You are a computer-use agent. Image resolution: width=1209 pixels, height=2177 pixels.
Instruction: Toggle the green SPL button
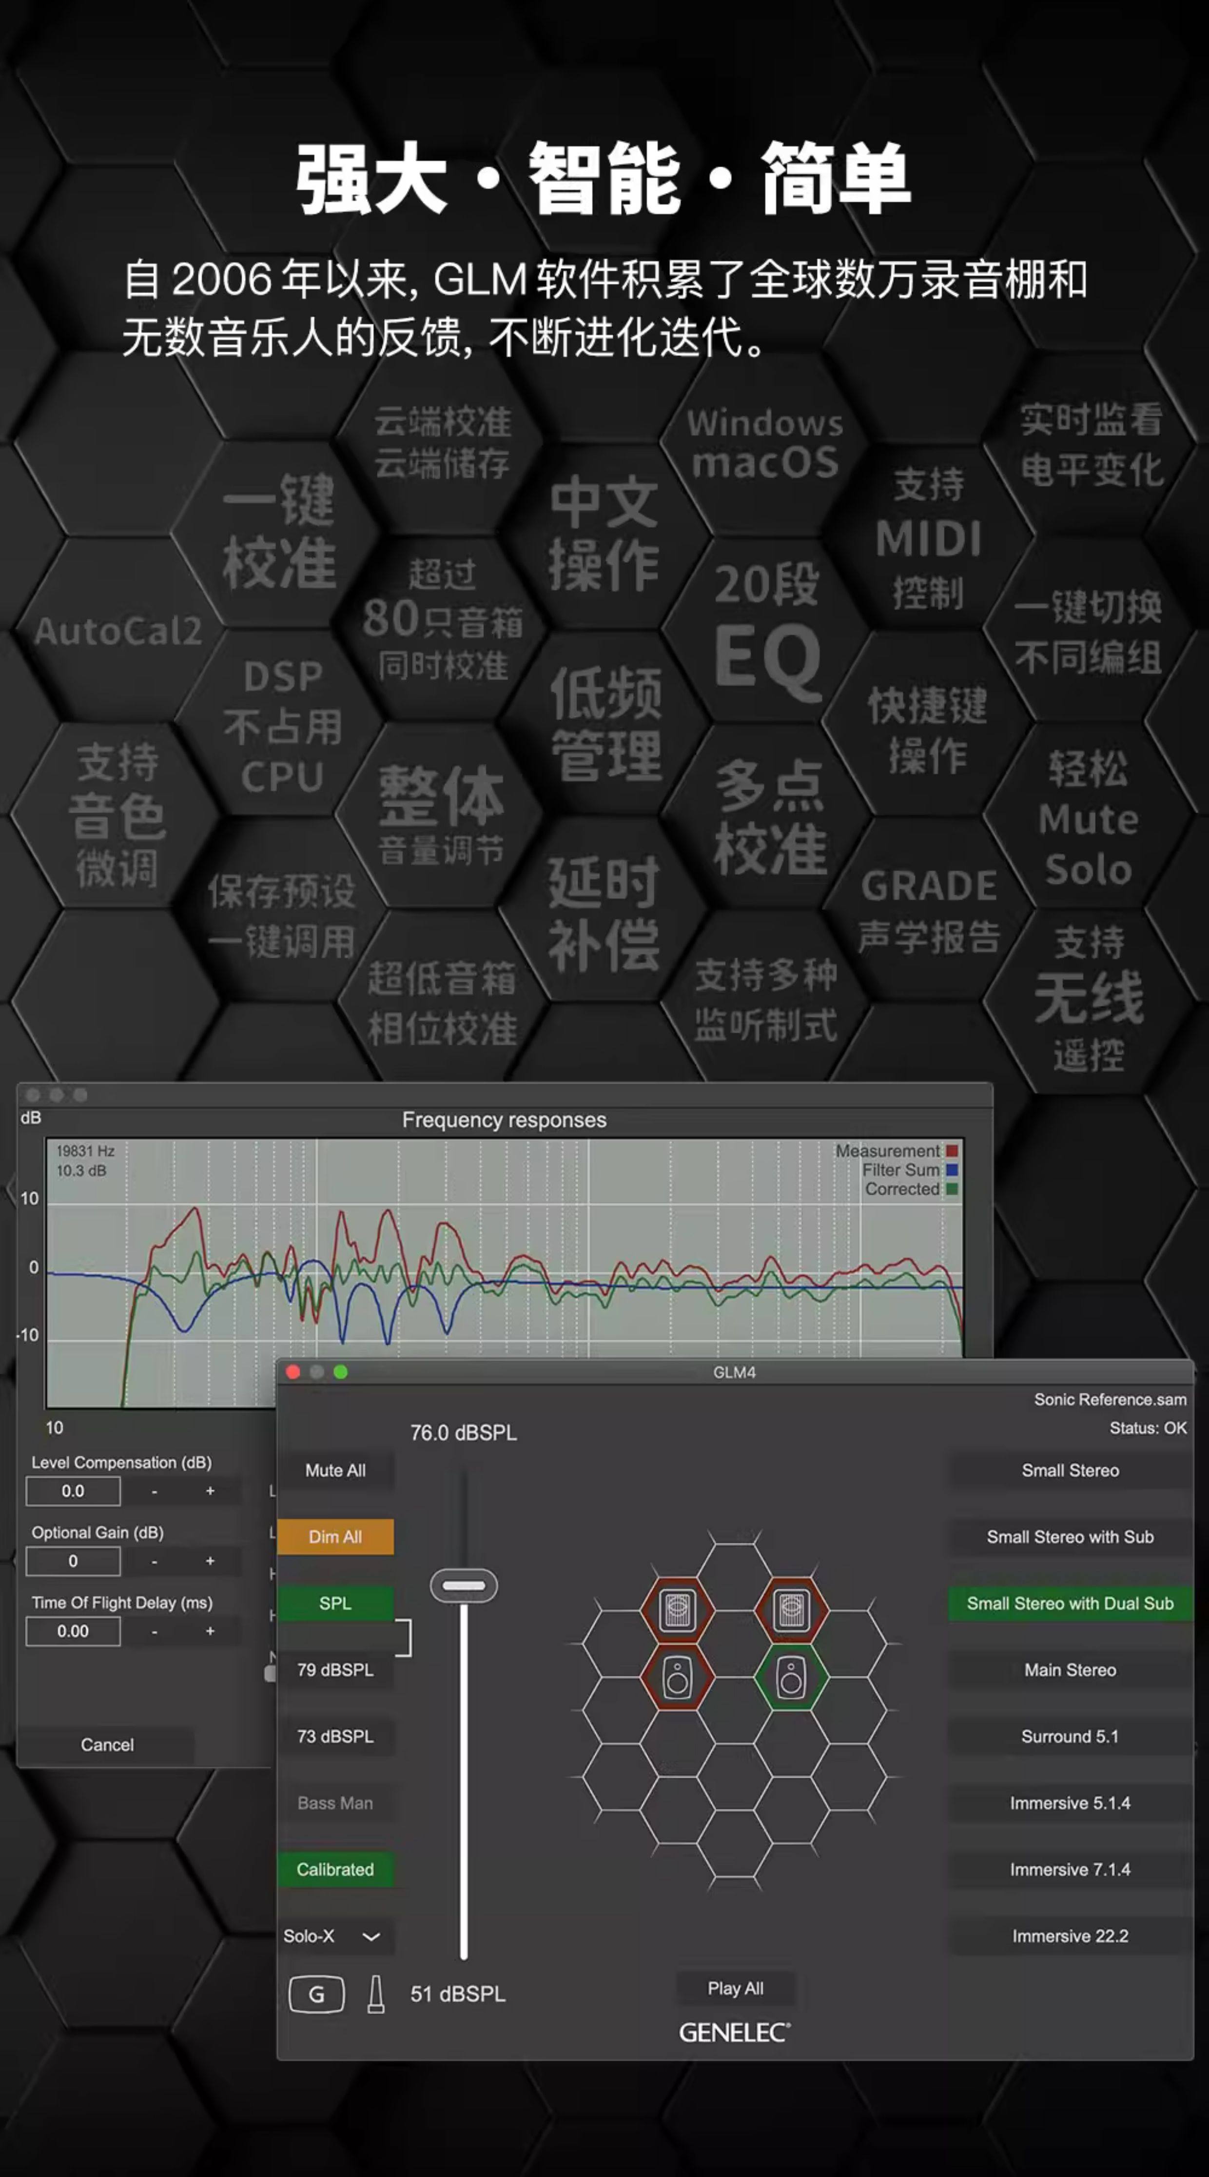(x=335, y=1603)
